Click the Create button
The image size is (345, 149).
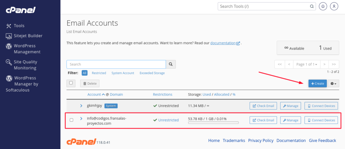(x=317, y=84)
